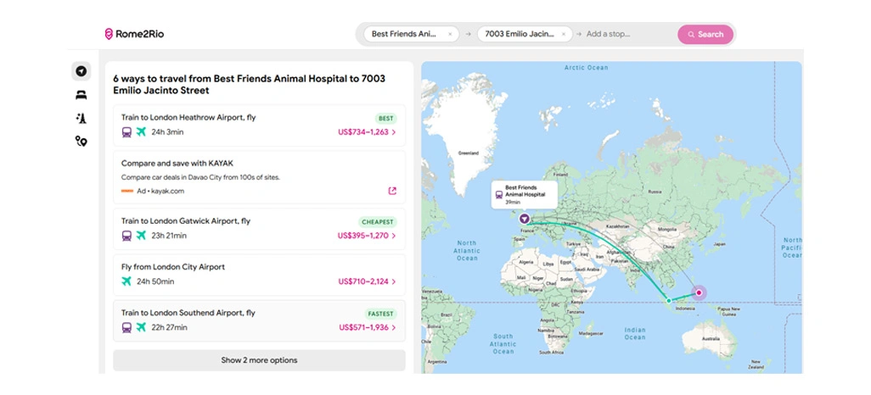Remove the 7003 Emilio Jacinto destination chip
Image resolution: width=871 pixels, height=395 pixels.
pos(563,35)
